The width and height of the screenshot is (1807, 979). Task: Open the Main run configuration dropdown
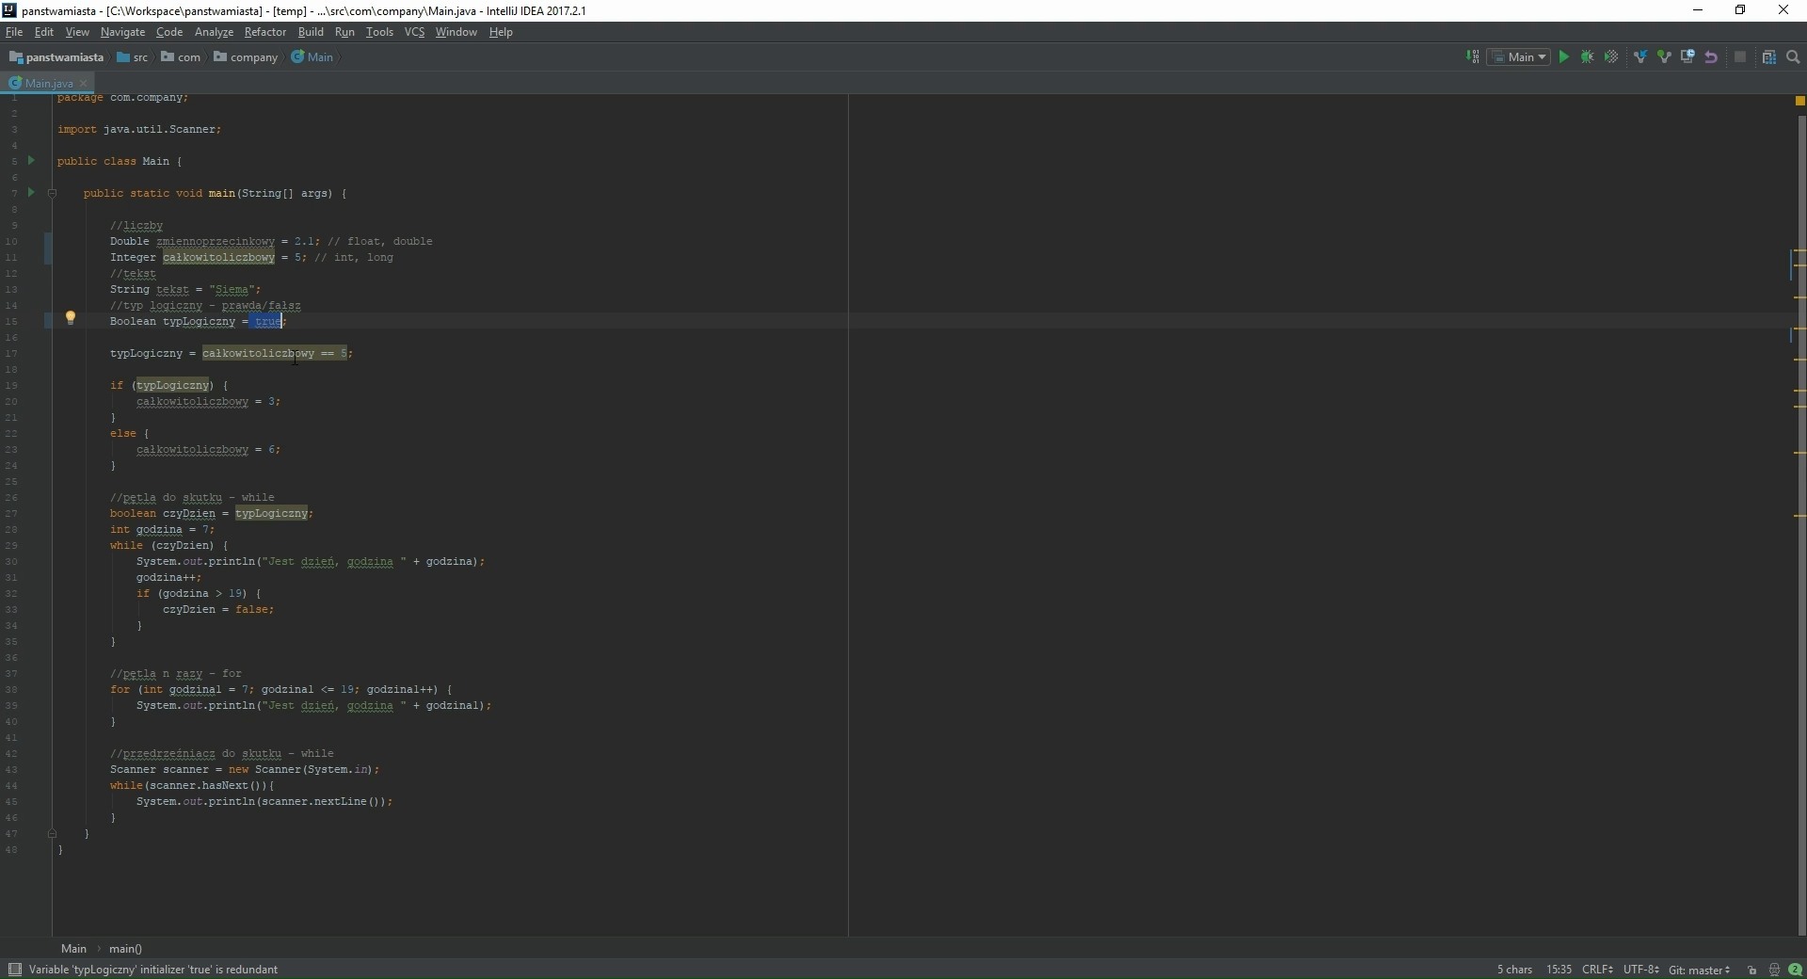[1520, 56]
